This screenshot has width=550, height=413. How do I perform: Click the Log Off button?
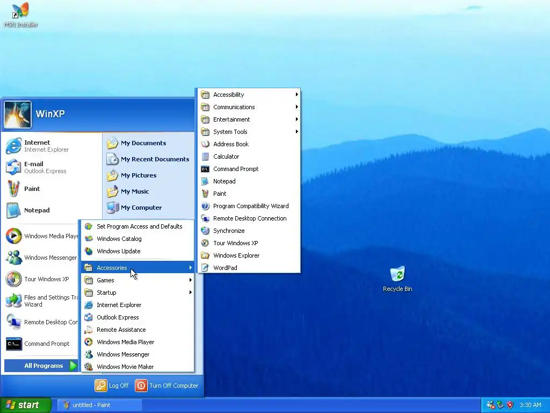pos(112,385)
